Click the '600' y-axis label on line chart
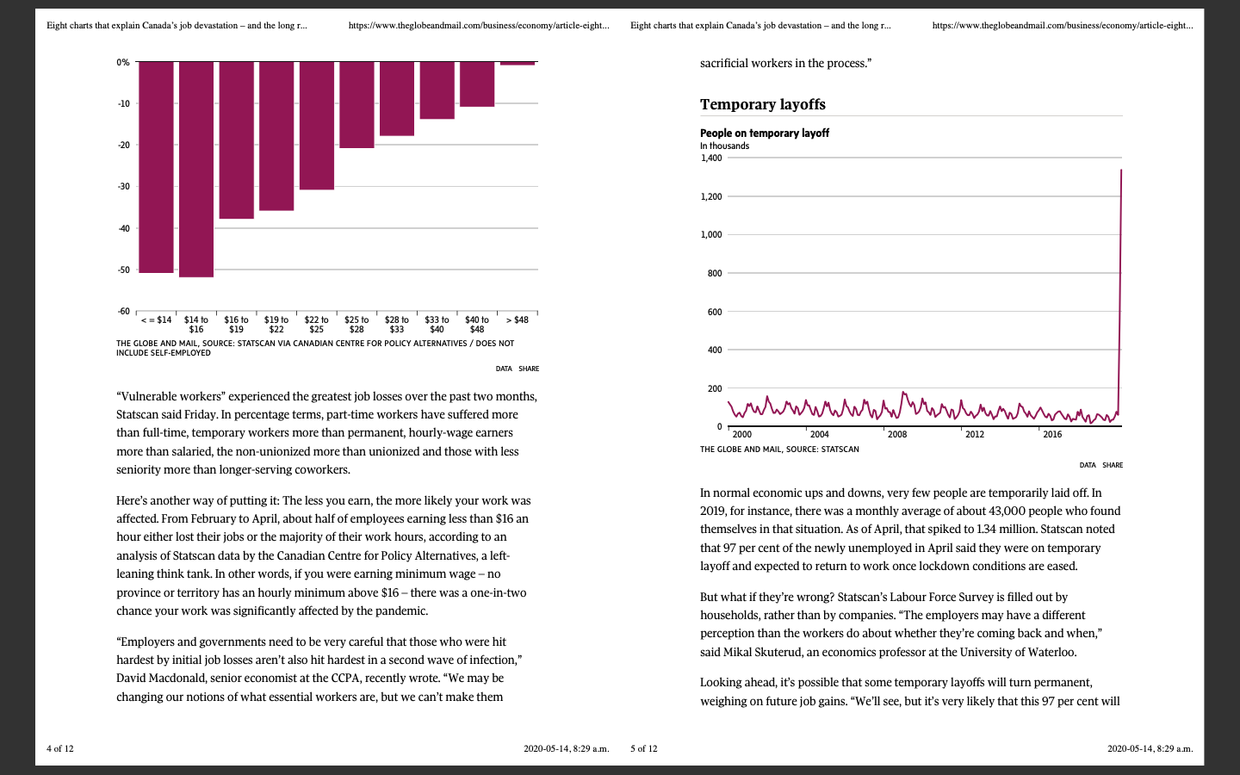Screen dimensions: 1240x775 [715, 312]
